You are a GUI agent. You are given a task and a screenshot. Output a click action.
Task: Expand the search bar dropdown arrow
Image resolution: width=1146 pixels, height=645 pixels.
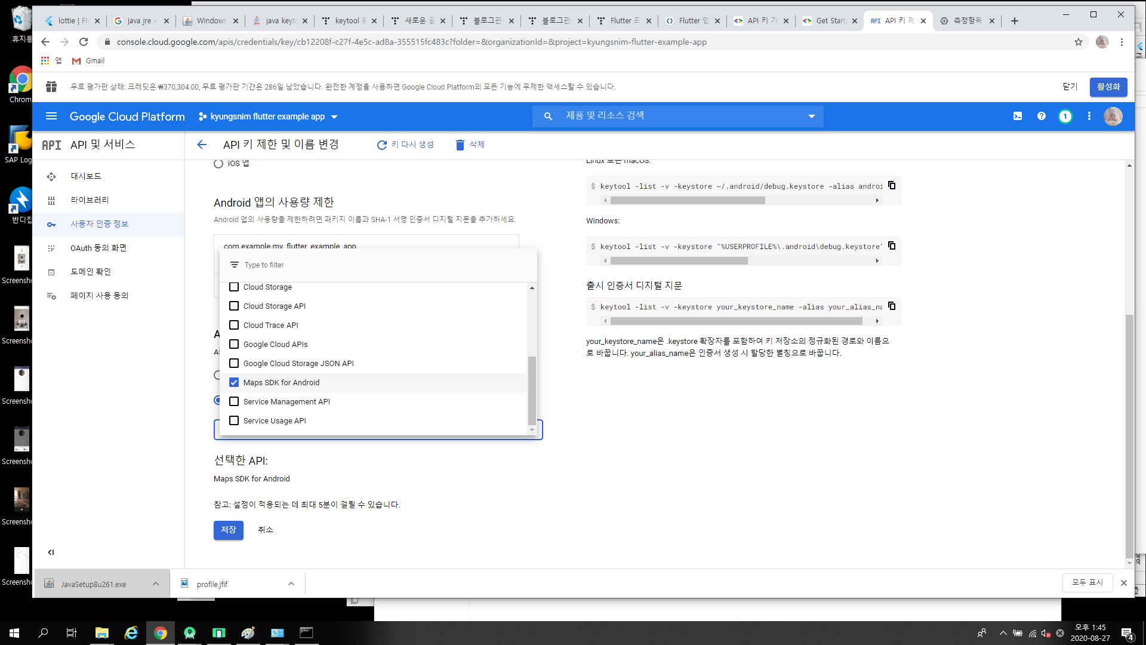click(x=811, y=116)
